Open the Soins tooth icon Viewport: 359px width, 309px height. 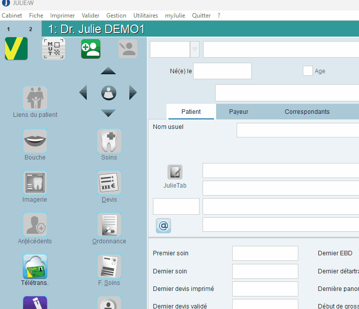109,141
